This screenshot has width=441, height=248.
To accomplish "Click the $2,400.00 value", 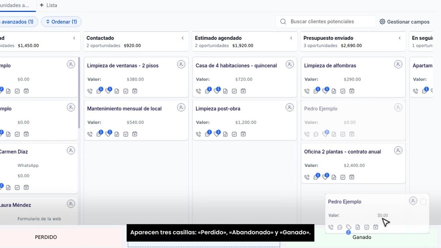I will click(x=354, y=165).
